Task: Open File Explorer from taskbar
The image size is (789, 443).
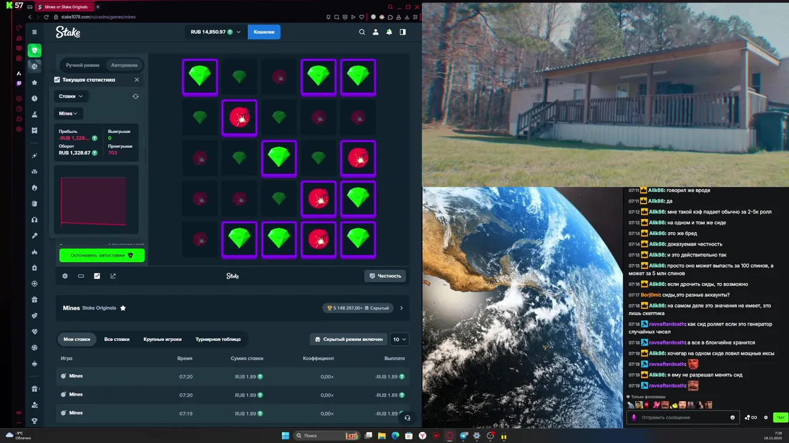Action: [382, 436]
